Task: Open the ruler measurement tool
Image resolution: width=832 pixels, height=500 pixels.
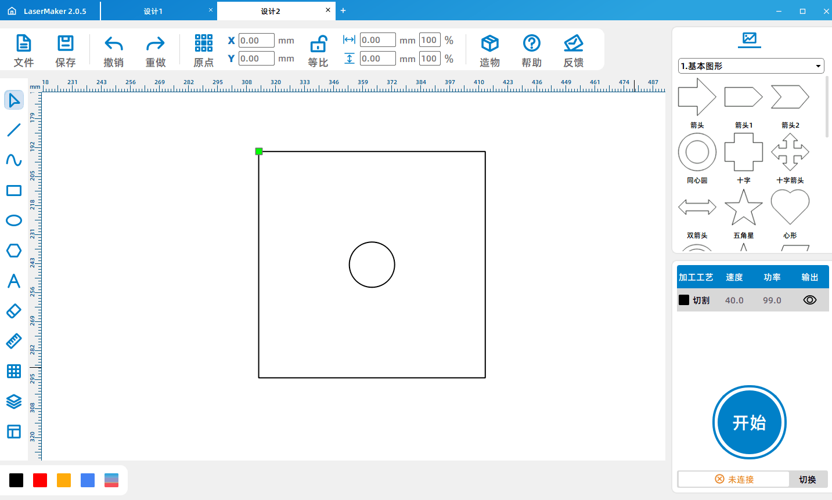Action: [x=14, y=341]
